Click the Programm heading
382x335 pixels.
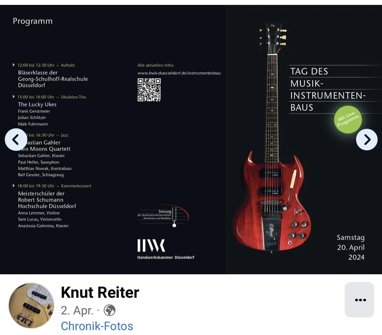pos(33,21)
